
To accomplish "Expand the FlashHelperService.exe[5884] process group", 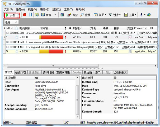I will pos(7,42).
